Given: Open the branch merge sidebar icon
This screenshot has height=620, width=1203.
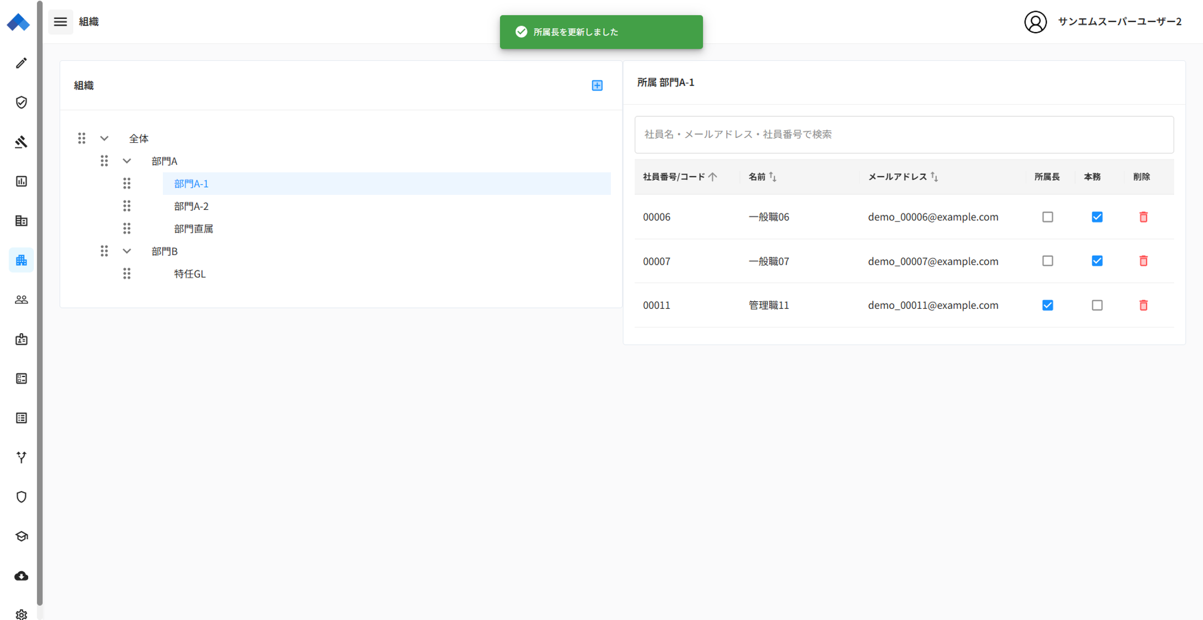Looking at the screenshot, I should 21,457.
